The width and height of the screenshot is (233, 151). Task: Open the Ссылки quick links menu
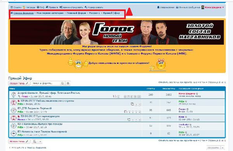coord(16,7)
